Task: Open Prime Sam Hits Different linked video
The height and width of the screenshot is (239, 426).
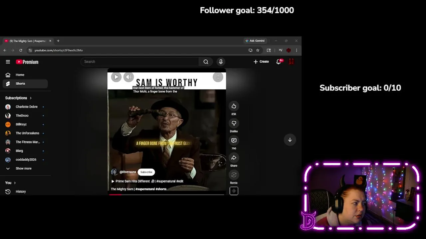Action: click(x=147, y=181)
